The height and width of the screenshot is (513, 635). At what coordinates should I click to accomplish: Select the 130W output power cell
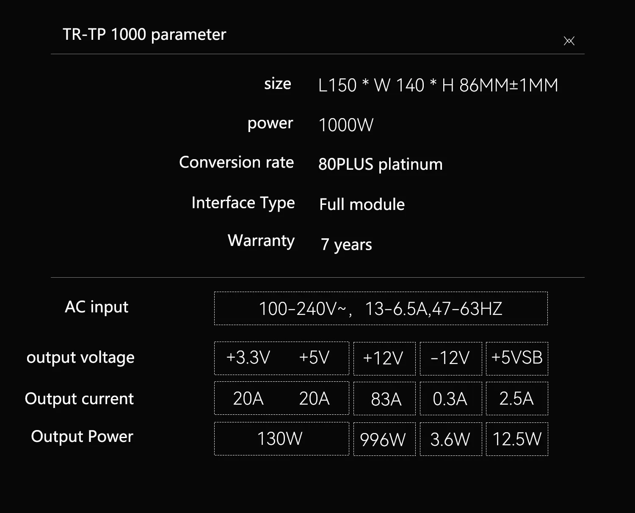280,439
